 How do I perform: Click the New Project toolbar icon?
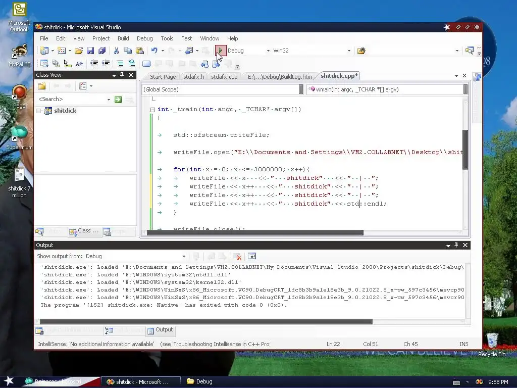click(44, 51)
